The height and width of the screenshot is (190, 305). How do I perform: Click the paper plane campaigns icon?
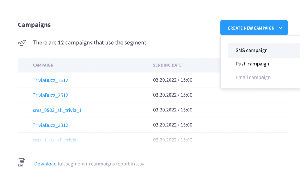(22, 43)
